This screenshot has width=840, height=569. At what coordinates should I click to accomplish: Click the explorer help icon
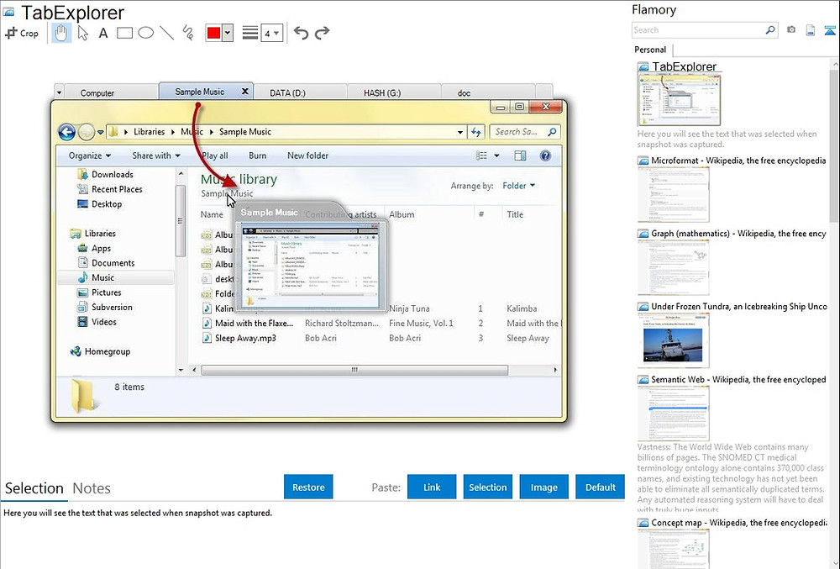545,156
